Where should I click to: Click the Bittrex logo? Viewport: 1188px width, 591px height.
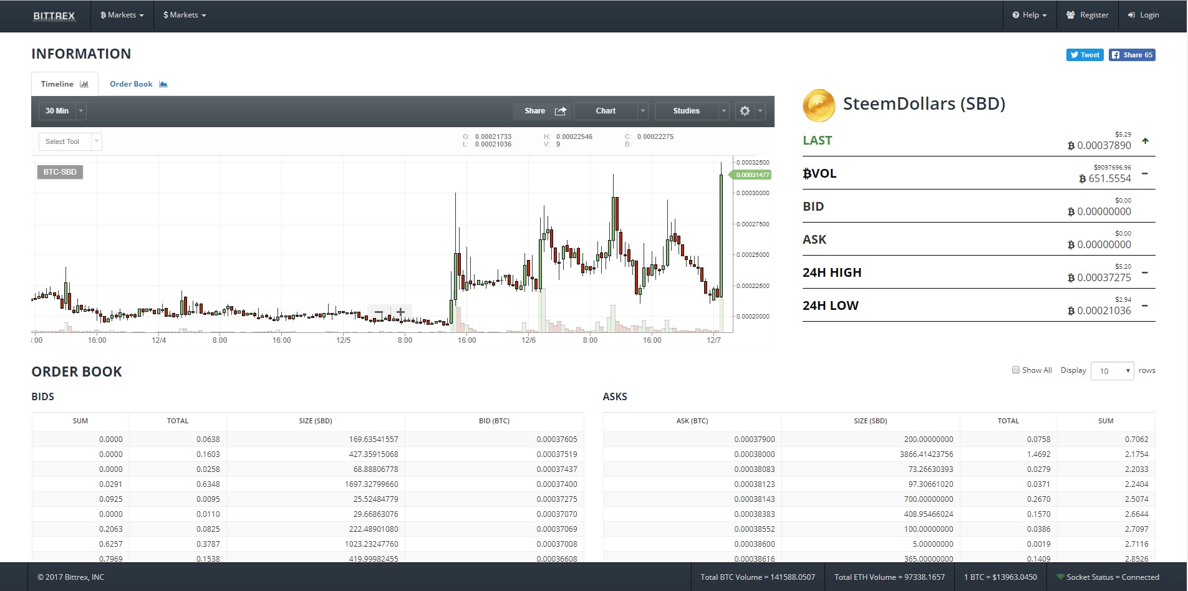pos(54,16)
